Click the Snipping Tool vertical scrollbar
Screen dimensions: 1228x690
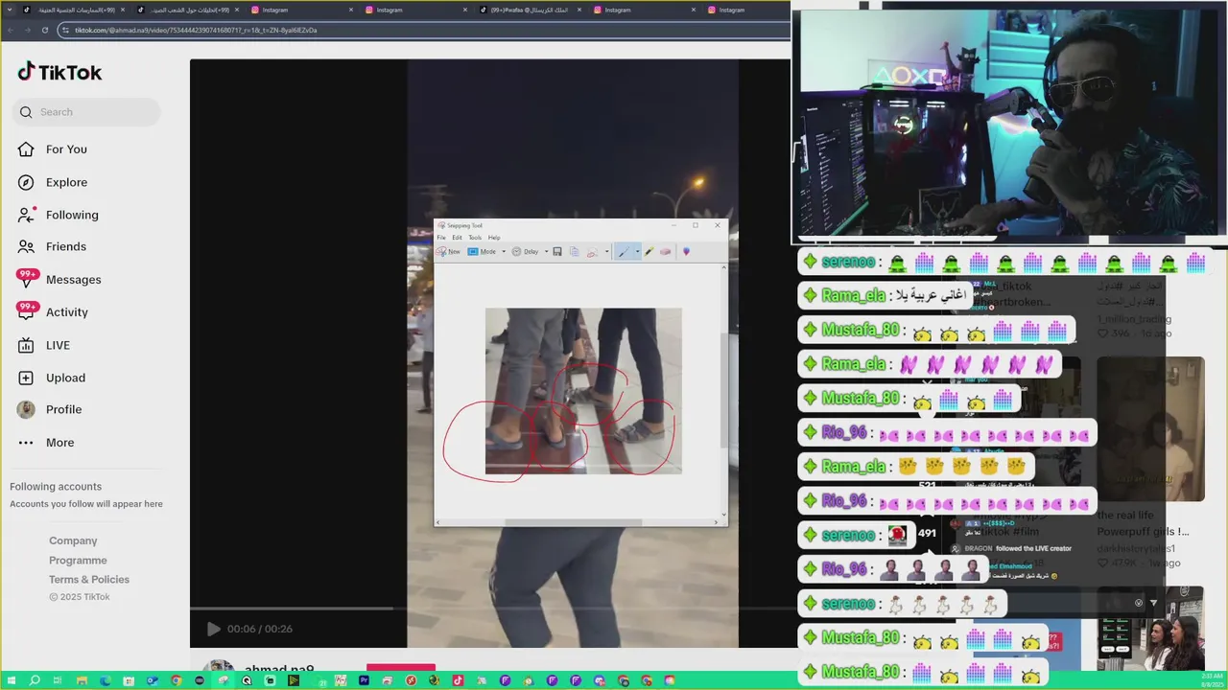[724, 391]
